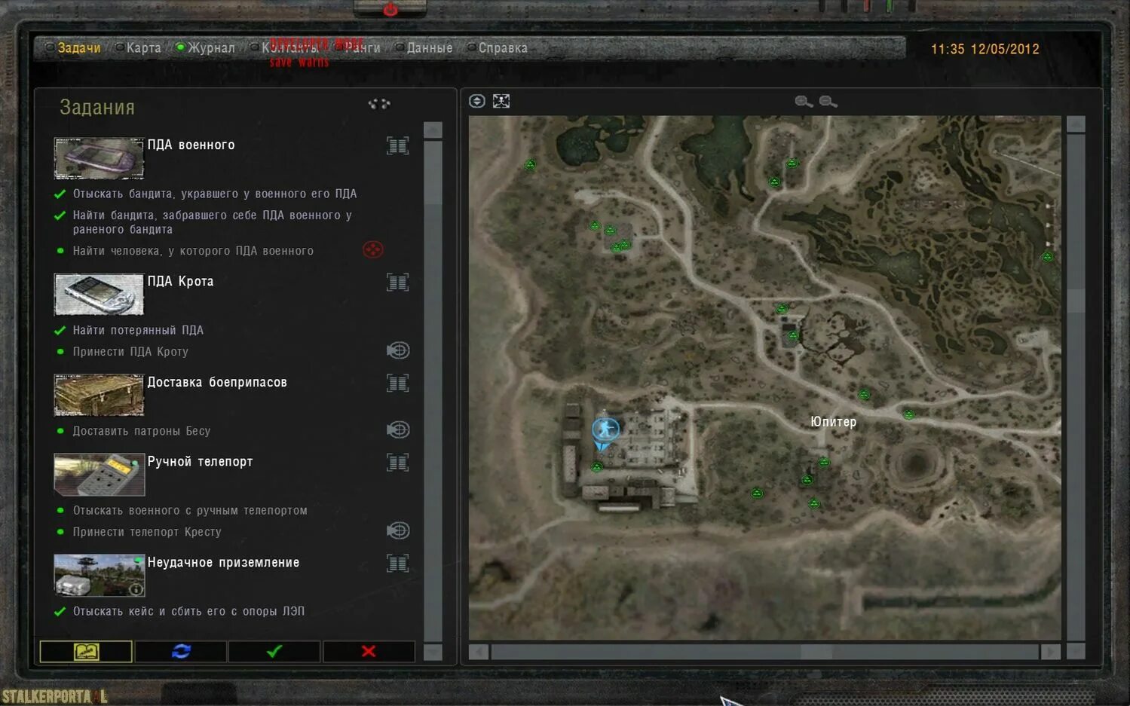
Task: Show 'Доставить патроны Бесу' location on map
Action: (398, 429)
